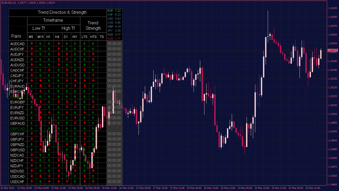
Task: Select the H4 timeframe column header
Action: (x=57, y=37)
